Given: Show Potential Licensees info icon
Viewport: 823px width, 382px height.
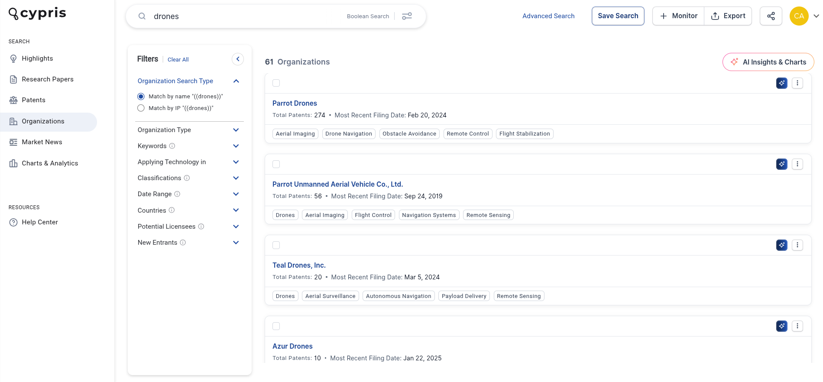Looking at the screenshot, I should click(201, 227).
